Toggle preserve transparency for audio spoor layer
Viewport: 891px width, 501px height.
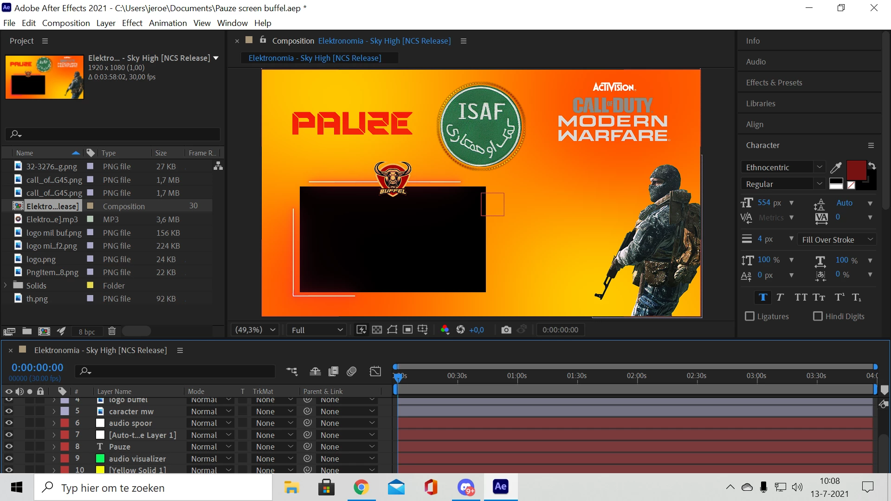242,423
